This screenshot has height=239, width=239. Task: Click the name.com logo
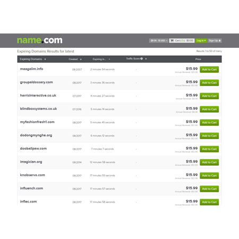point(39,40)
